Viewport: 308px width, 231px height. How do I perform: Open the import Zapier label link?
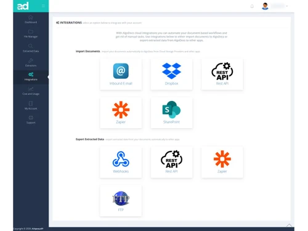(x=121, y=122)
